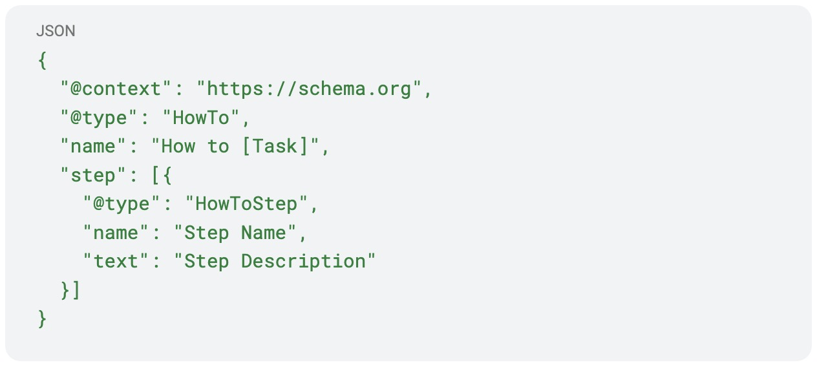Screen dimensions: 817x367
Task: Click the opening "[{" after step
Action: (x=162, y=175)
